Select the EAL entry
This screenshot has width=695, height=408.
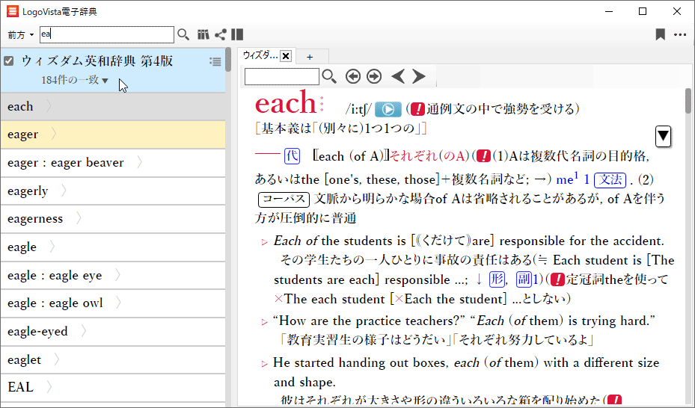point(112,387)
